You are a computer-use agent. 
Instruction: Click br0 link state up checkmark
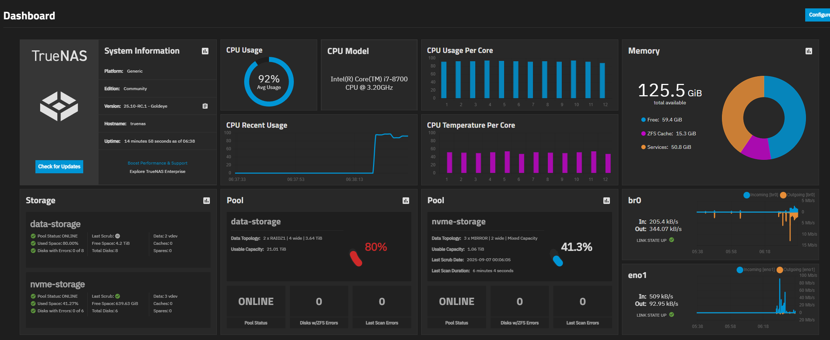click(672, 240)
